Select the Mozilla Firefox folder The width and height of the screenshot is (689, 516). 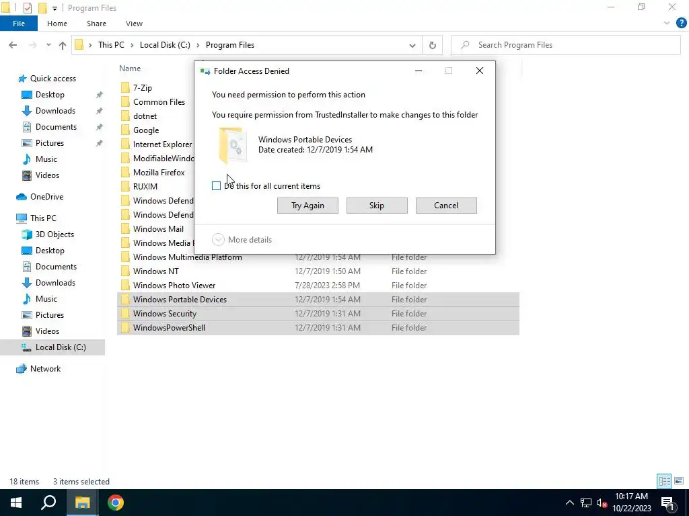tap(159, 173)
